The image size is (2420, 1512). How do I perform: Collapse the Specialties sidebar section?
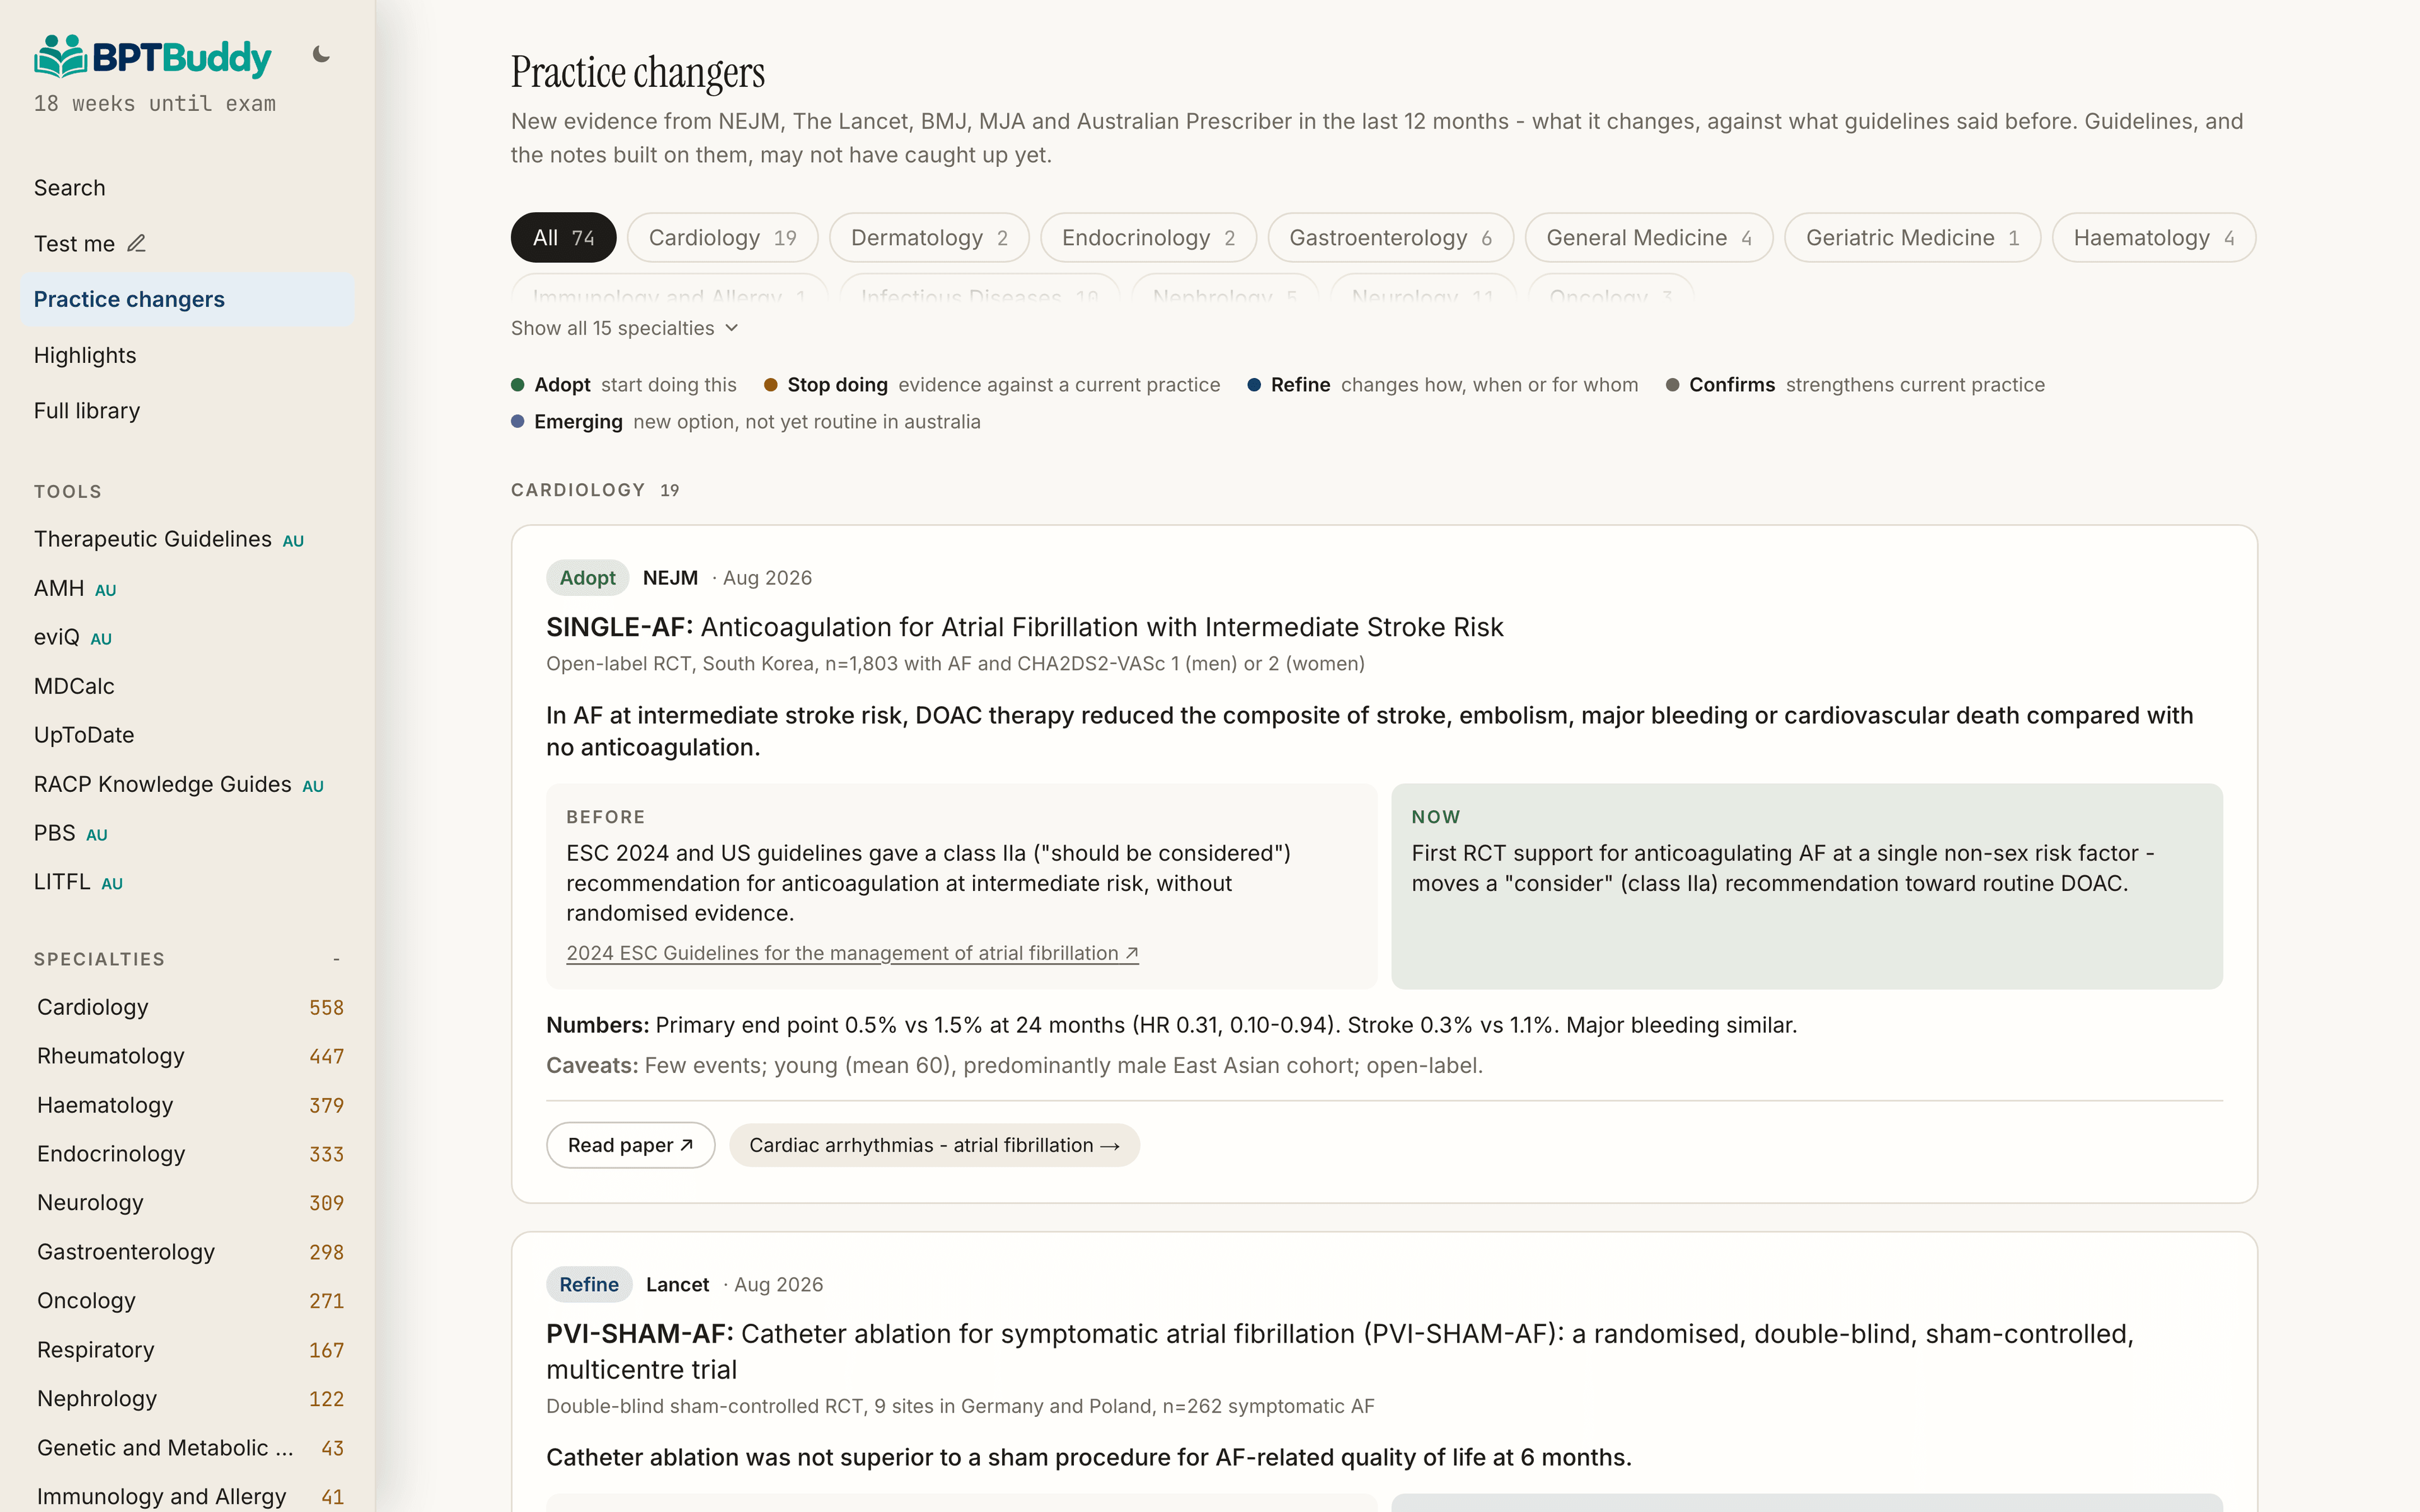336,959
